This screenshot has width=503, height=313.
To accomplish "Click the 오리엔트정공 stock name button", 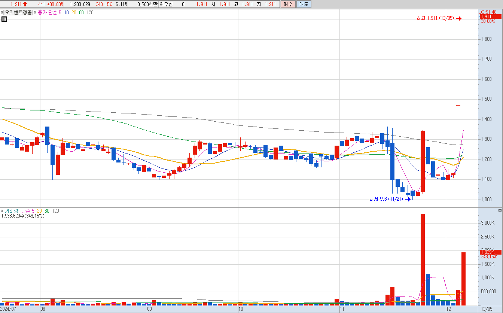I will (x=18, y=12).
